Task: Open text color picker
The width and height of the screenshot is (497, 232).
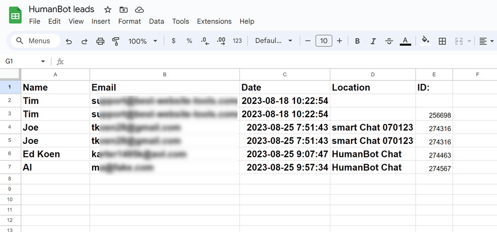Action: pyautogui.click(x=405, y=41)
